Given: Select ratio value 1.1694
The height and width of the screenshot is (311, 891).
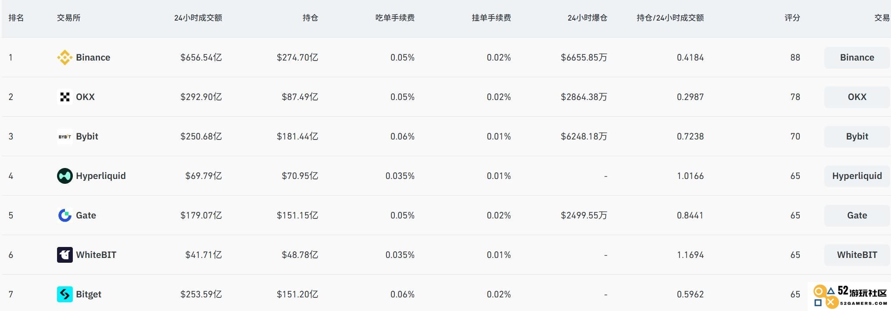Looking at the screenshot, I should coord(690,255).
